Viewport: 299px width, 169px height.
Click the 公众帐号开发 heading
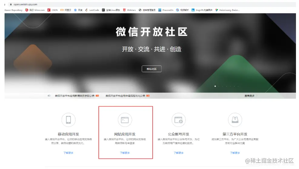coord(178,134)
